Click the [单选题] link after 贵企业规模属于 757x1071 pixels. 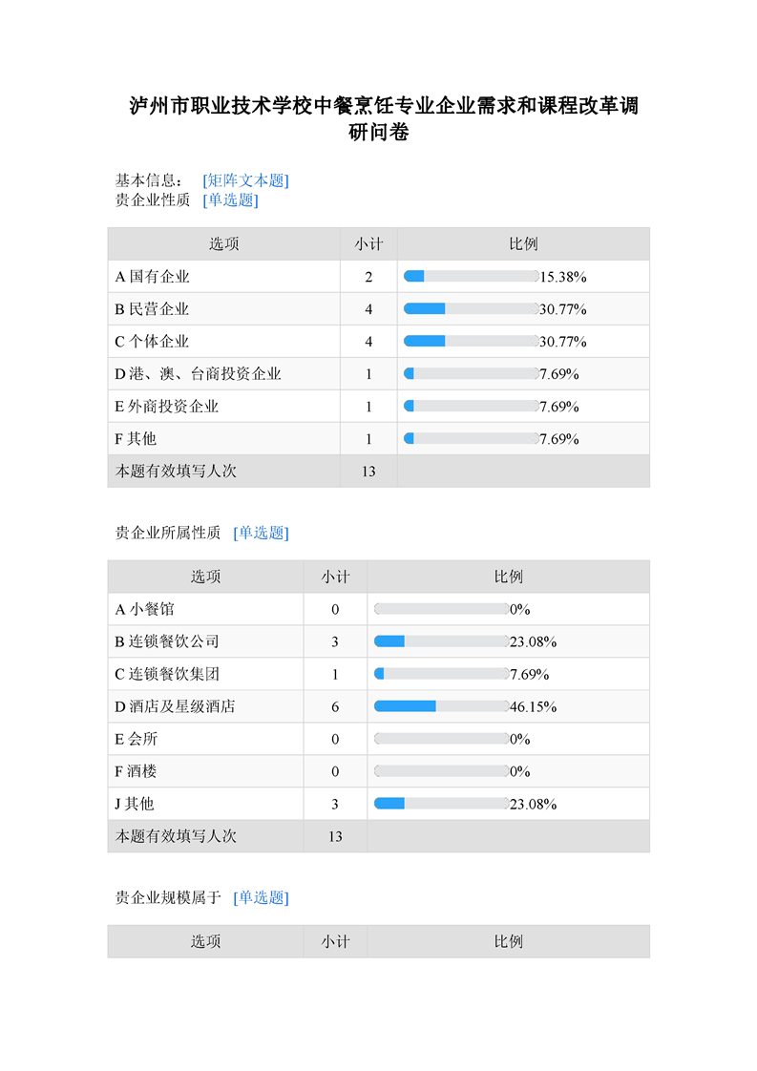coord(261,897)
